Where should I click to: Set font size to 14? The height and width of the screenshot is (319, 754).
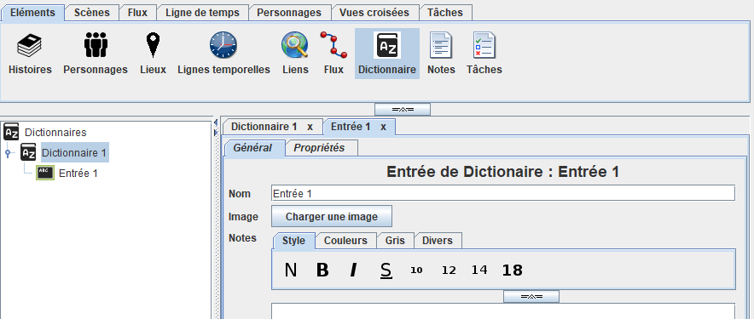point(479,270)
